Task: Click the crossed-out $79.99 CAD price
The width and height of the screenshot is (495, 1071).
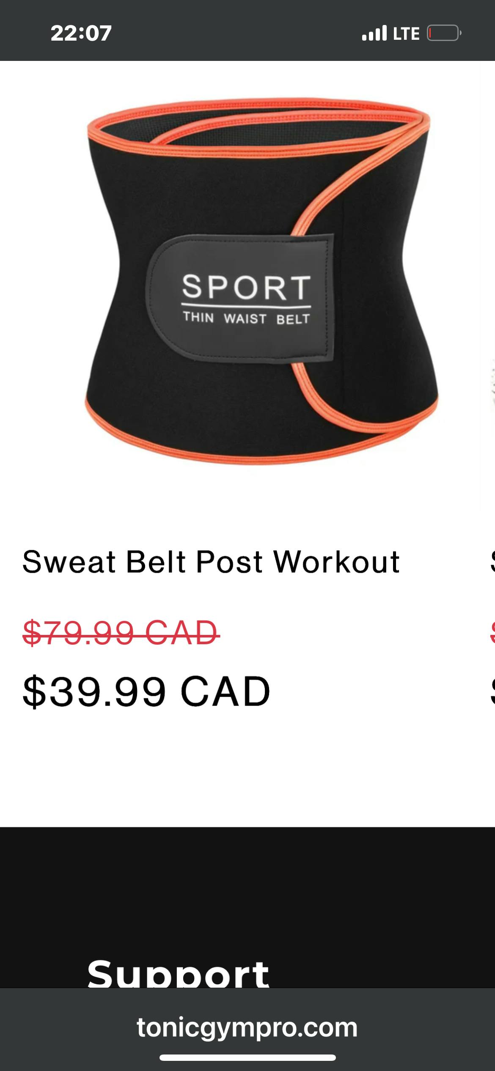Action: [121, 633]
